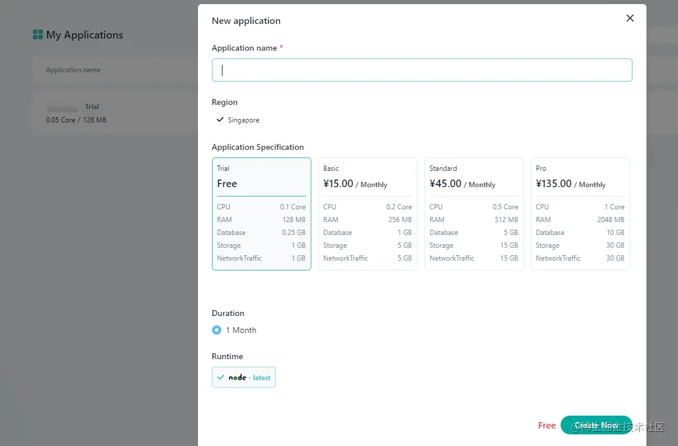Click the Pro plan 2048 MB RAM value

pyautogui.click(x=610, y=220)
